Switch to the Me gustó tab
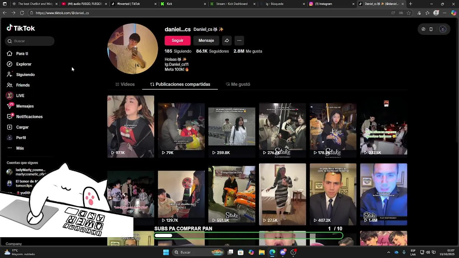This screenshot has height=258, width=459. [x=238, y=85]
